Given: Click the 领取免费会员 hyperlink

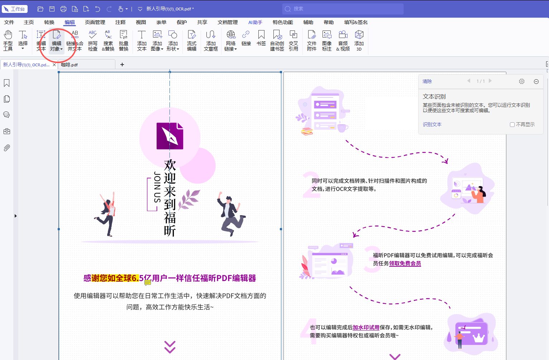Looking at the screenshot, I should point(405,263).
